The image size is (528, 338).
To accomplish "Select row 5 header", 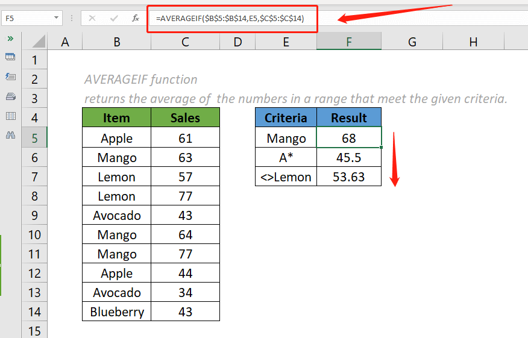I will pyautogui.click(x=34, y=138).
